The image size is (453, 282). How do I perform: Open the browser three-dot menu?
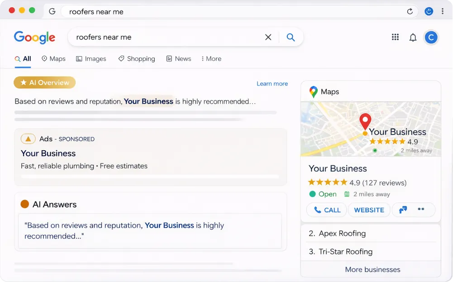point(442,11)
